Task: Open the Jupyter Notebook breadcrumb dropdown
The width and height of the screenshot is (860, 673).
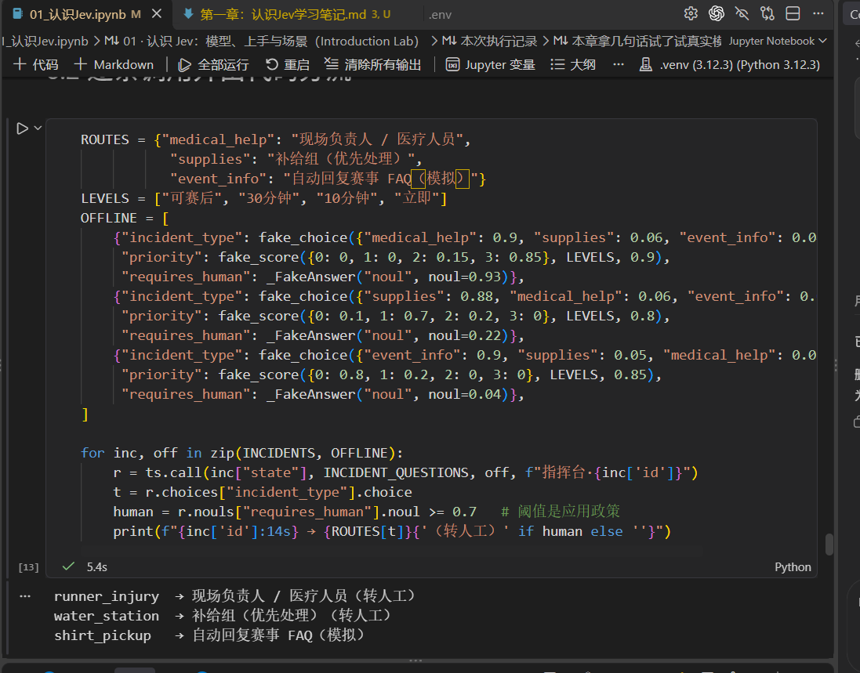Action: 778,41
